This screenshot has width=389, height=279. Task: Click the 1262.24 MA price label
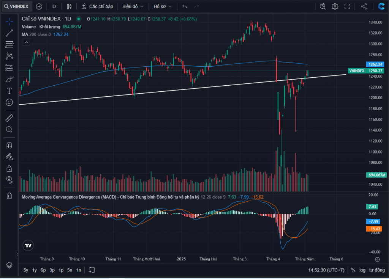click(x=375, y=64)
